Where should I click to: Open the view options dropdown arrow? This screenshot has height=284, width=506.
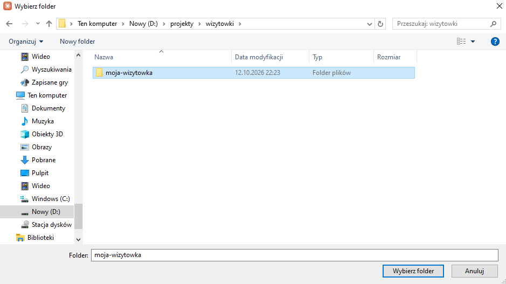click(473, 41)
